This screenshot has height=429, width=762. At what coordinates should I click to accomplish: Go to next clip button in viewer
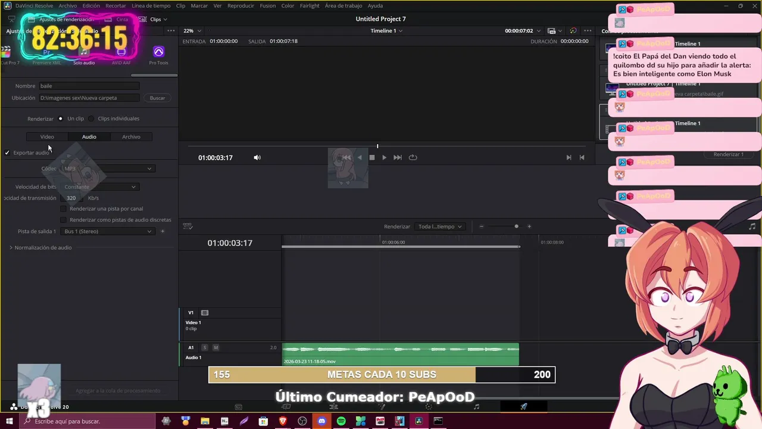pyautogui.click(x=569, y=157)
